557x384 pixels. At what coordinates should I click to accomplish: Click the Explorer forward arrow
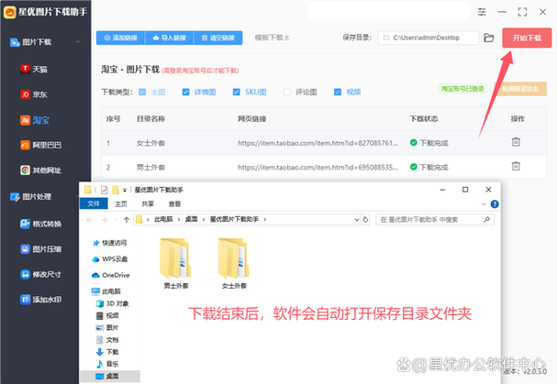pyautogui.click(x=104, y=220)
